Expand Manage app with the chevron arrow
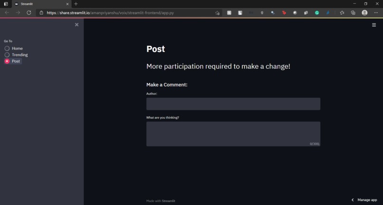383x205 pixels. pos(353,200)
